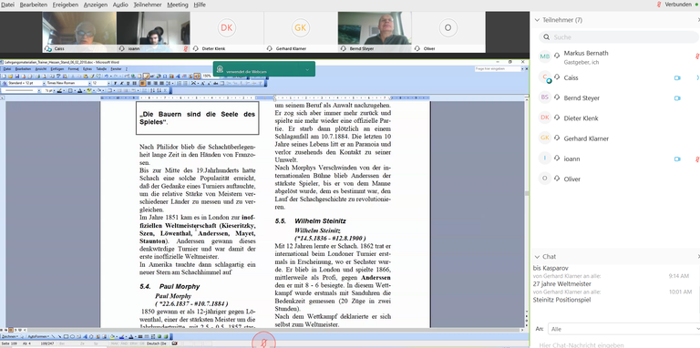
Task: Click the Bernd Steyer video thumbnail
Action: (375, 32)
